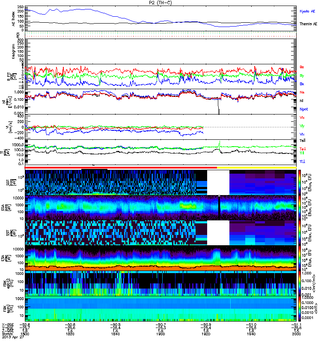Viewport: 321px width, 343px height.
Task: Select the black Te parallel legend label
Action: click(303, 141)
